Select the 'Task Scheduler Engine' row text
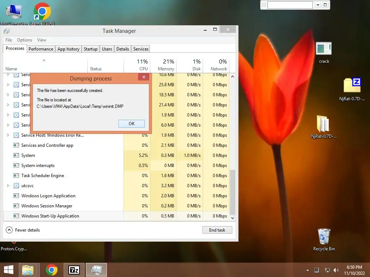Screen dimensions: 370x277 (x=43, y=176)
